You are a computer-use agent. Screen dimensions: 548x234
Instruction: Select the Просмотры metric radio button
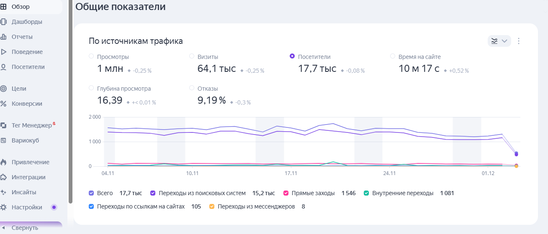(x=91, y=56)
